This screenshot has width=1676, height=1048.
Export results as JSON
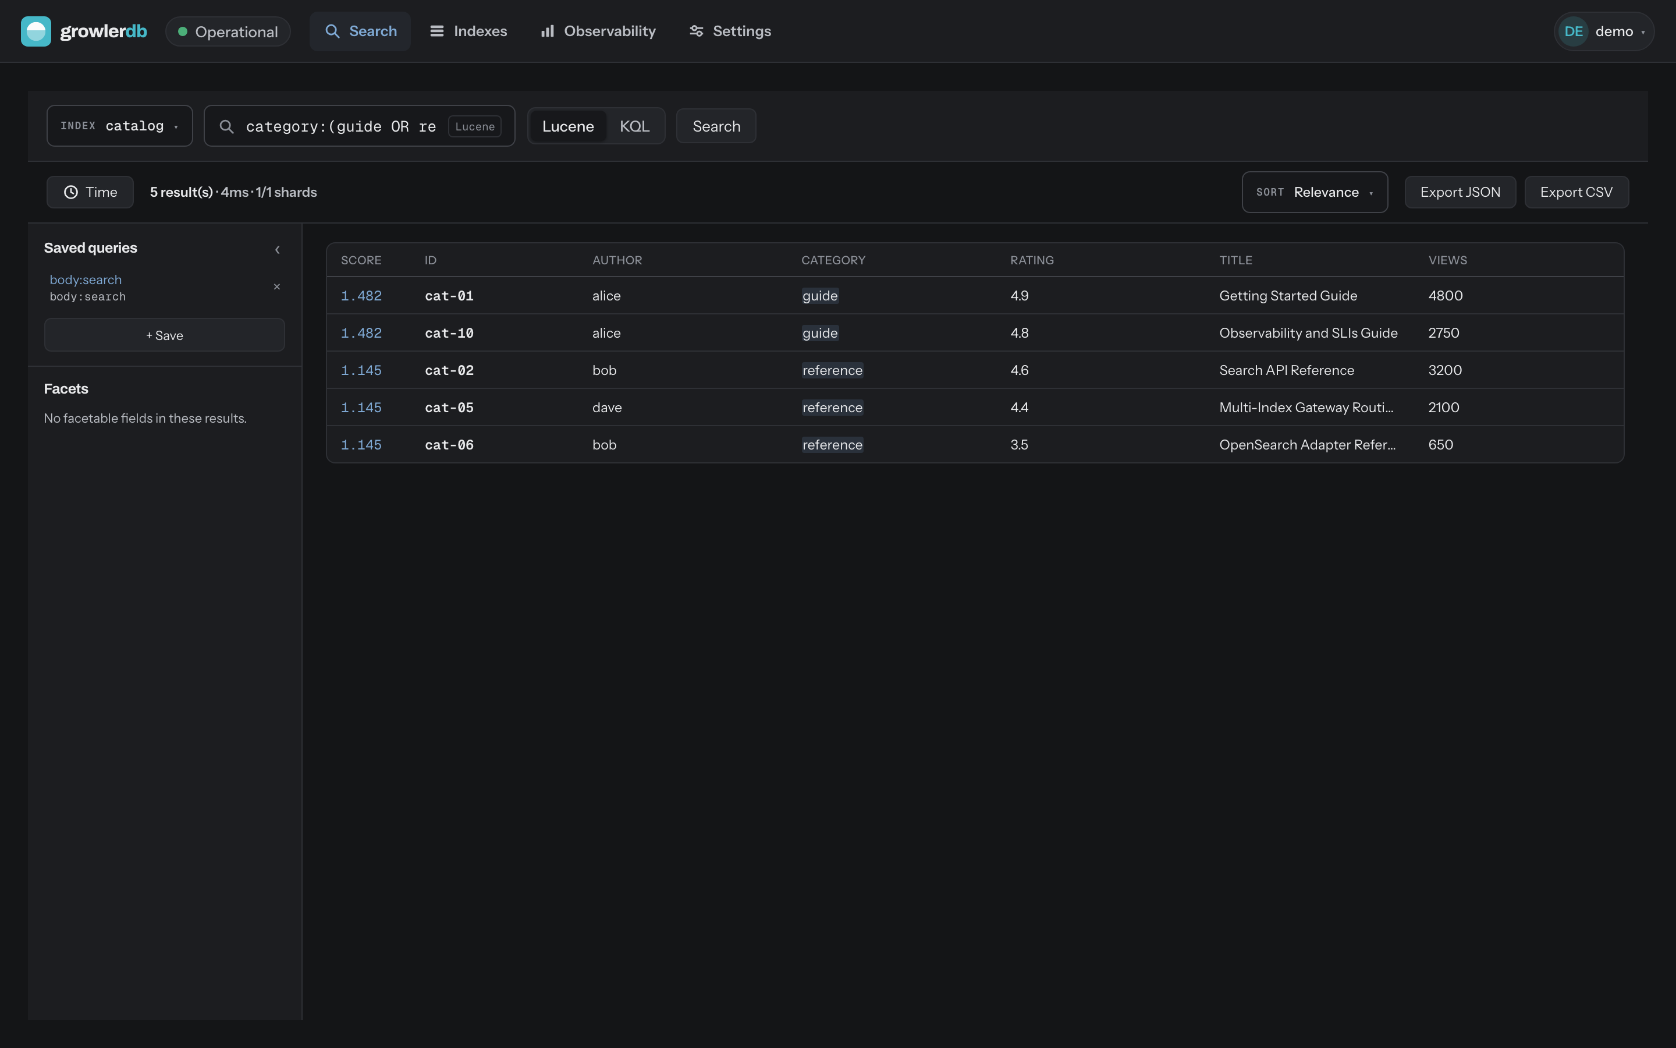tap(1460, 192)
